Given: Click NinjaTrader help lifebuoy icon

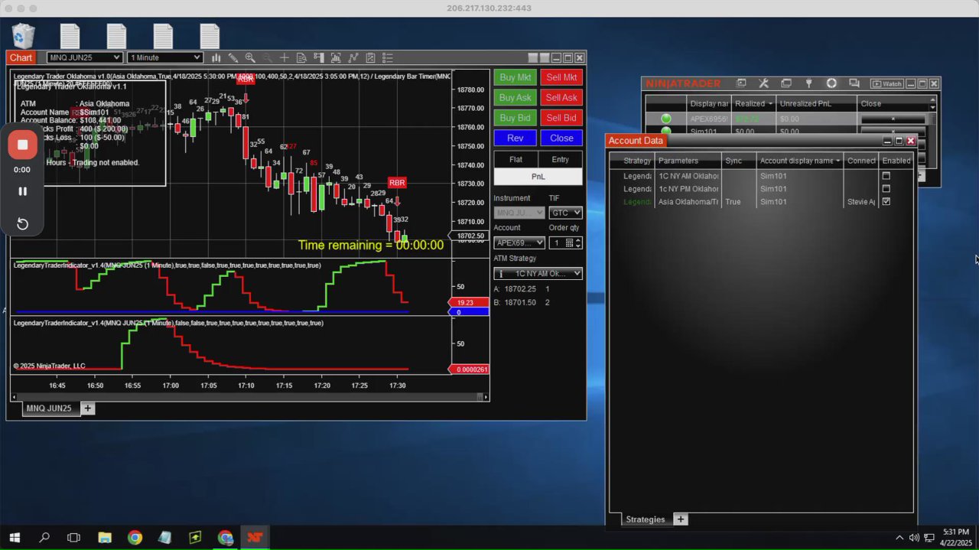Looking at the screenshot, I should tap(831, 83).
